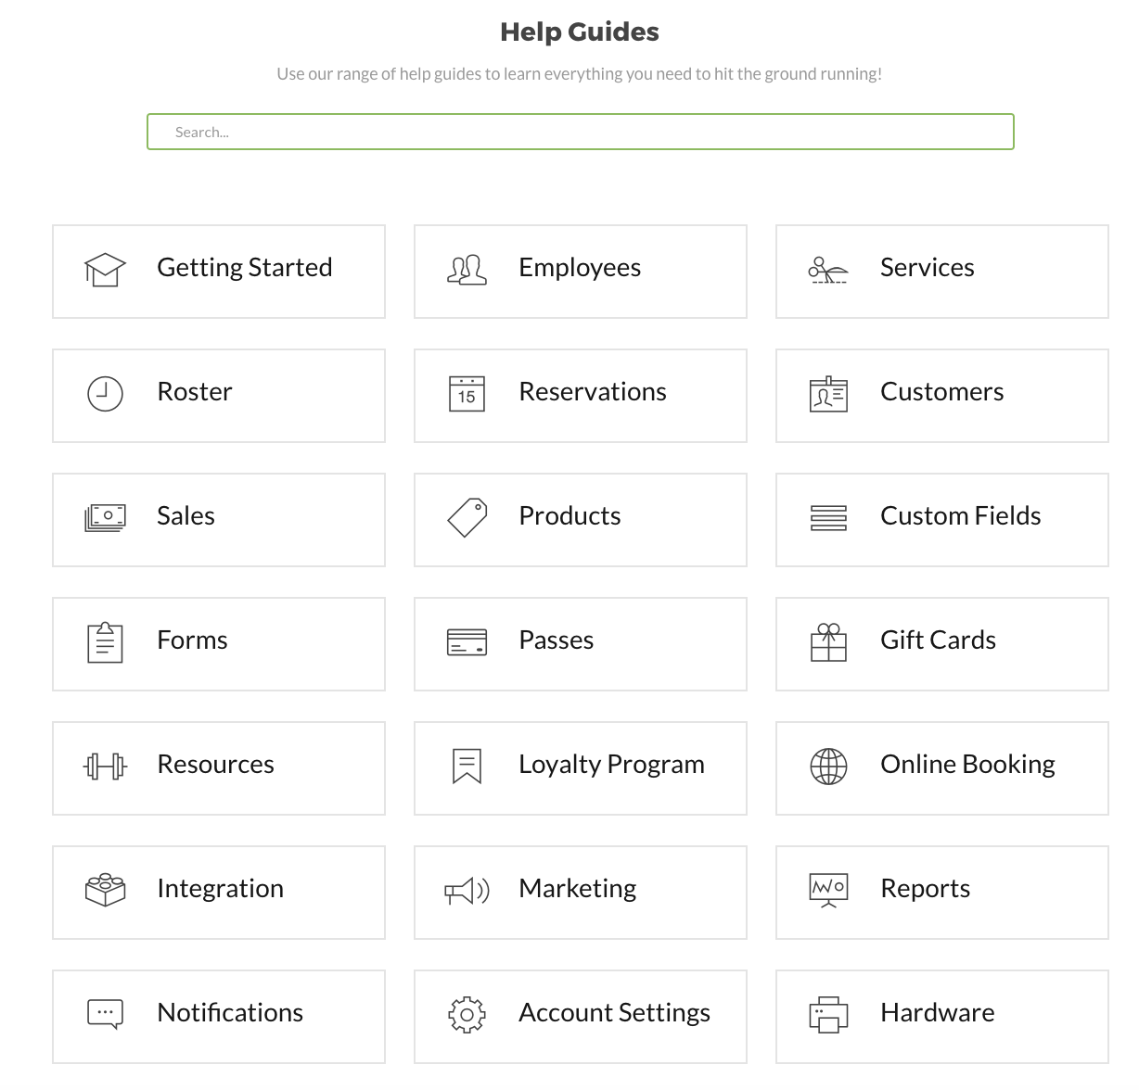1139x1090 pixels.
Task: Click the graduation cap icon for Getting Started
Action: (x=105, y=270)
